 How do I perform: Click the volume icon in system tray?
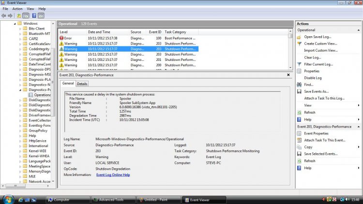(347, 199)
